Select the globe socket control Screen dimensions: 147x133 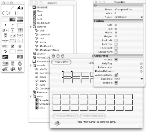[20, 69]
